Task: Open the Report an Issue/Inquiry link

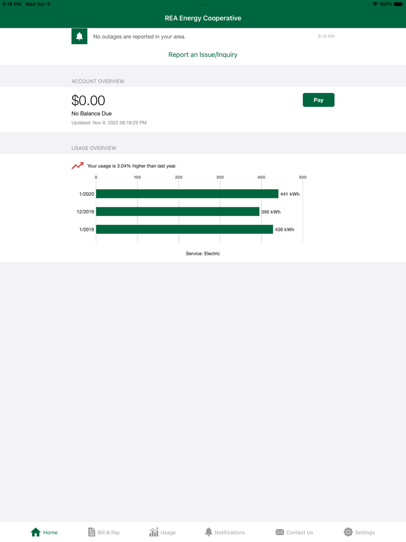Action: (203, 55)
